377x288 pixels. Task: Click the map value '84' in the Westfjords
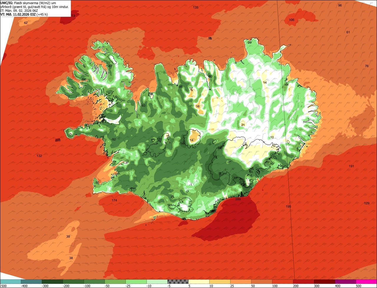tap(84, 80)
